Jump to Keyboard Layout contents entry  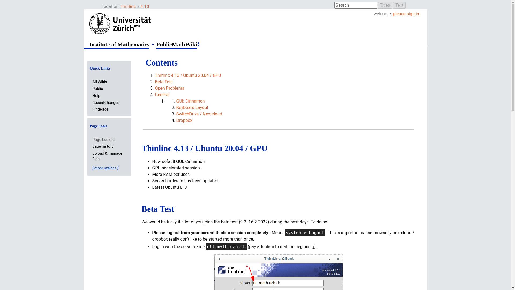[x=192, y=108]
